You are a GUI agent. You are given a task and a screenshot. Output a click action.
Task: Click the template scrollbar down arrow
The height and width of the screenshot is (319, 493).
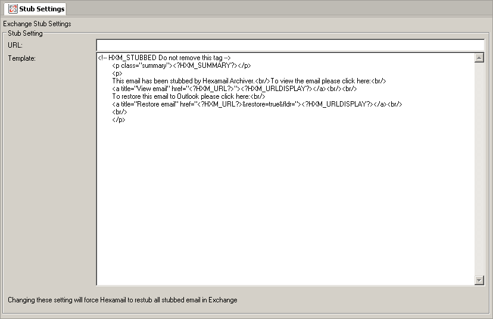click(x=479, y=280)
